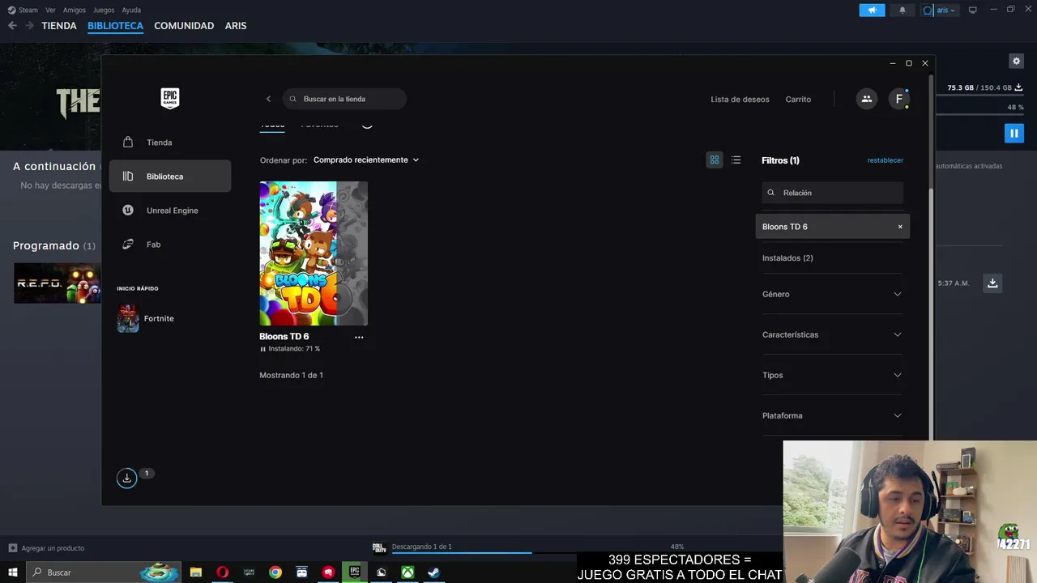This screenshot has width=1037, height=583.
Task: Open Steam Big Picture monitor icon
Action: [973, 10]
